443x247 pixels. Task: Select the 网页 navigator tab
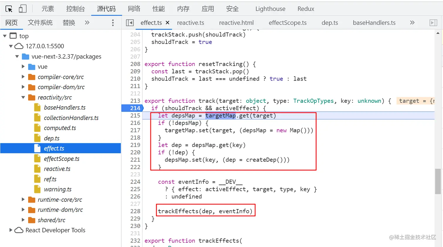coord(11,22)
